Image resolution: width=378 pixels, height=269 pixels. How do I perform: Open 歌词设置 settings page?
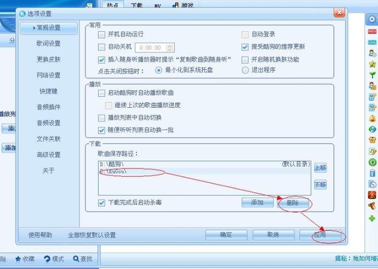pos(48,44)
